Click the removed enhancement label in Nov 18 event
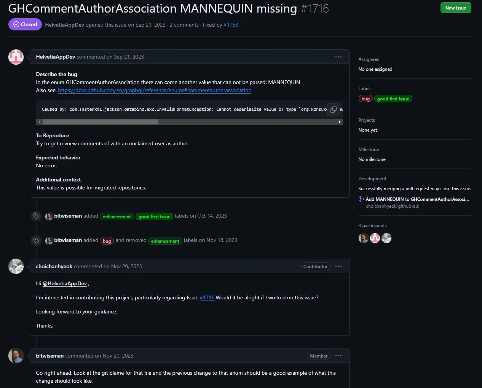 pyautogui.click(x=165, y=241)
